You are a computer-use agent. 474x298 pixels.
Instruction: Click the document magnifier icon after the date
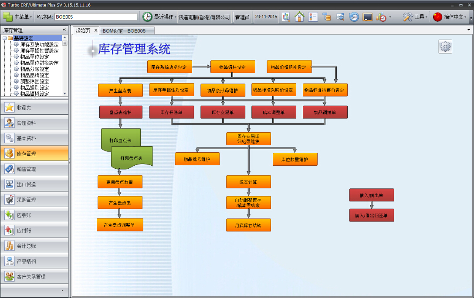click(x=286, y=17)
